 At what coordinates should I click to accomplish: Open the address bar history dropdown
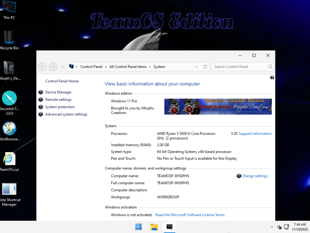[197, 67]
